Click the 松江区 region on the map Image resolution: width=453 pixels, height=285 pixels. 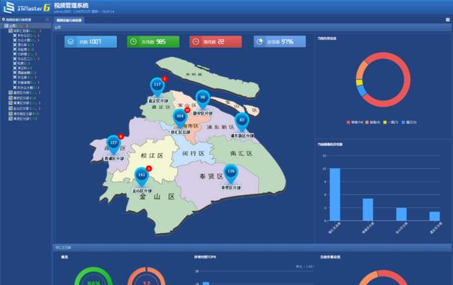click(x=152, y=155)
